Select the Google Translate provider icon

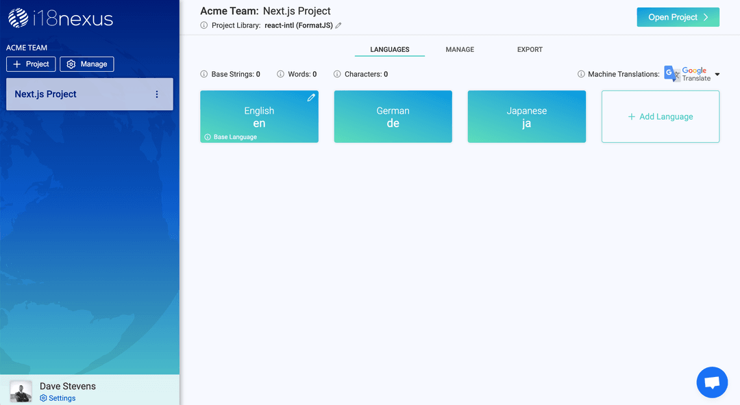click(x=671, y=73)
